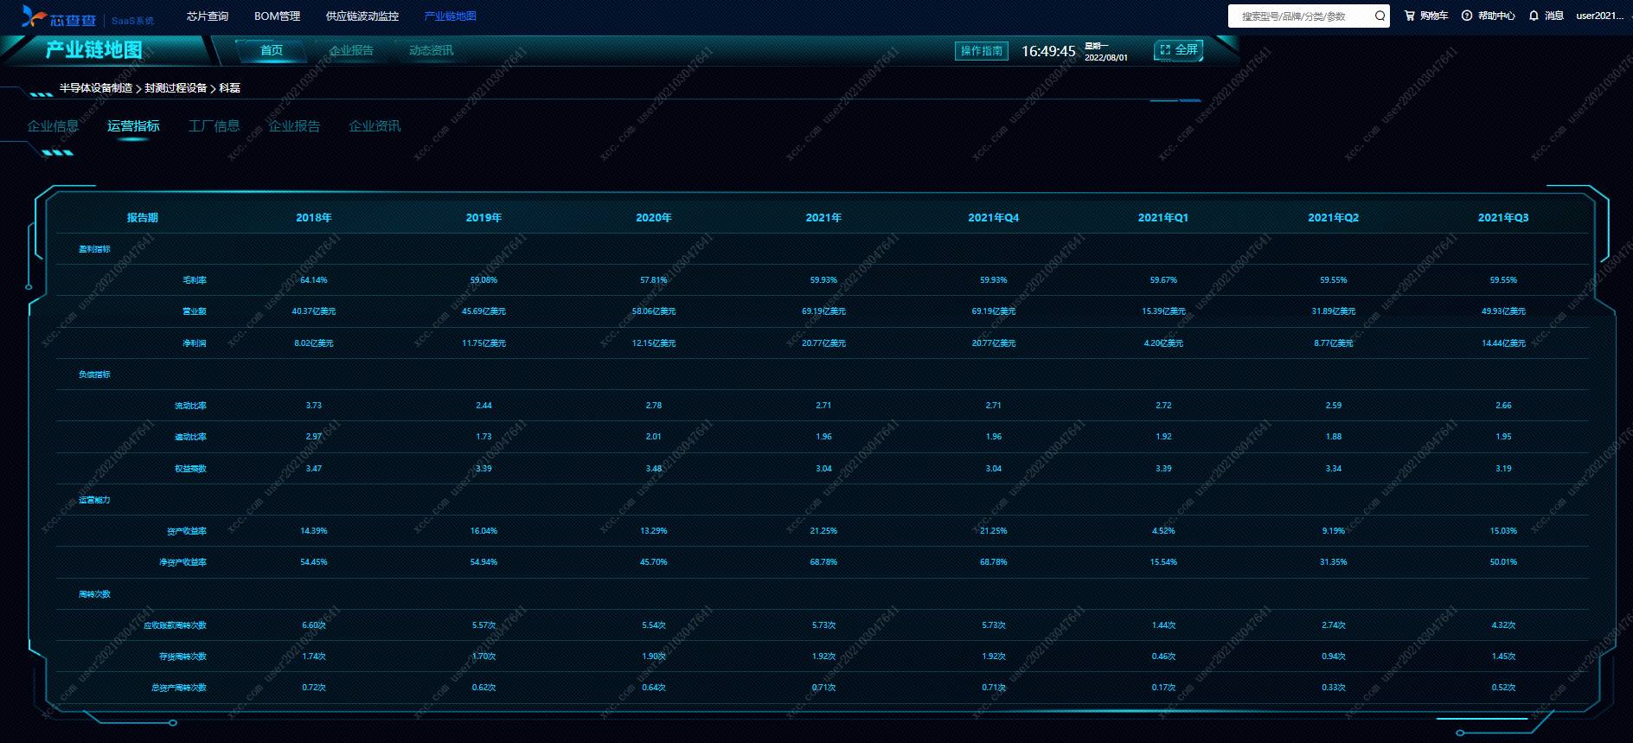This screenshot has height=743, width=1633.
Task: Click the 净利润 row label
Action: pyautogui.click(x=195, y=343)
